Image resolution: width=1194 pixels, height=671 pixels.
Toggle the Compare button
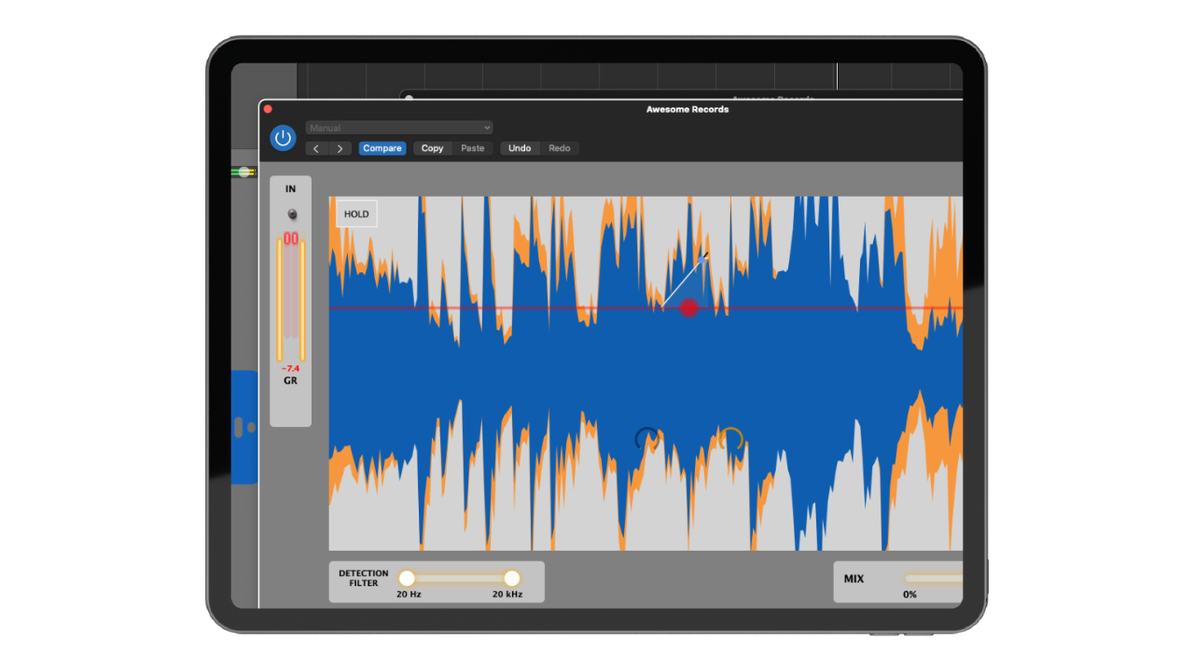pyautogui.click(x=382, y=148)
